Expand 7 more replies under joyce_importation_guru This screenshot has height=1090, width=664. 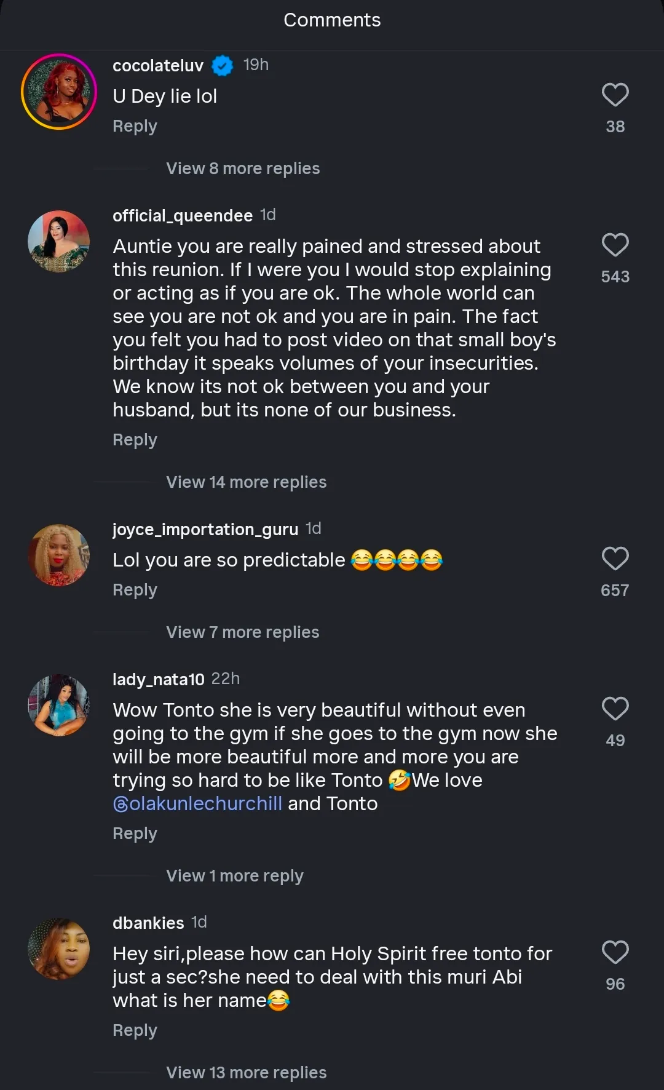242,632
